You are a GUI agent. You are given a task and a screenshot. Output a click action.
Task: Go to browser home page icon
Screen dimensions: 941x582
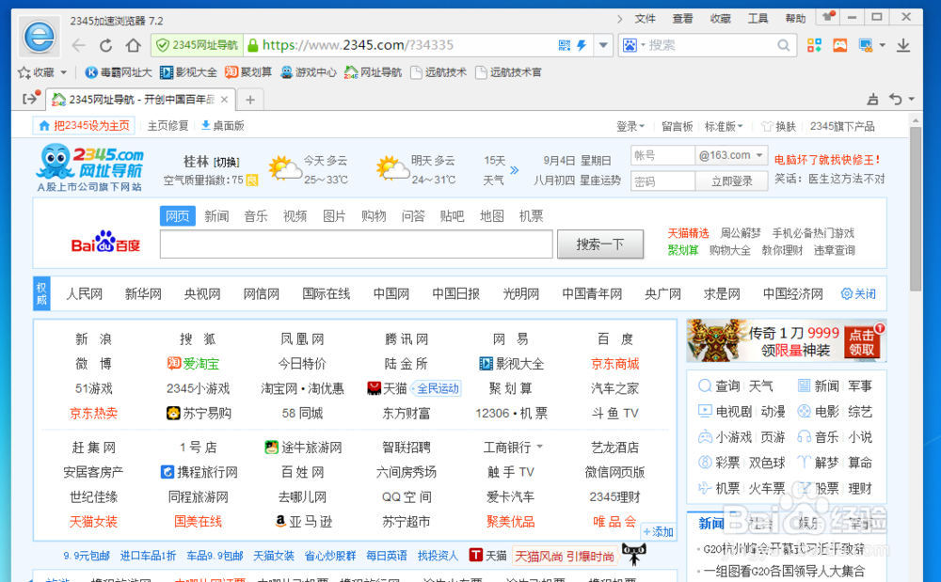134,45
